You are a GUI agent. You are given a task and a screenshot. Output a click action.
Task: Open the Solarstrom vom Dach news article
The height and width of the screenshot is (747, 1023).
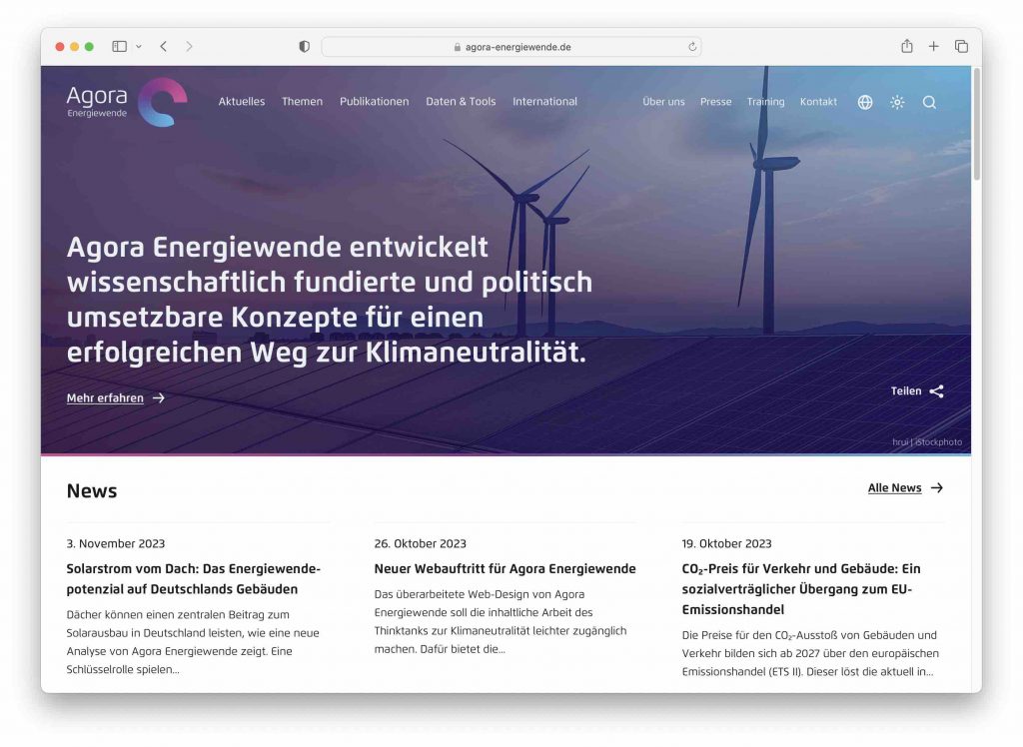pos(193,578)
